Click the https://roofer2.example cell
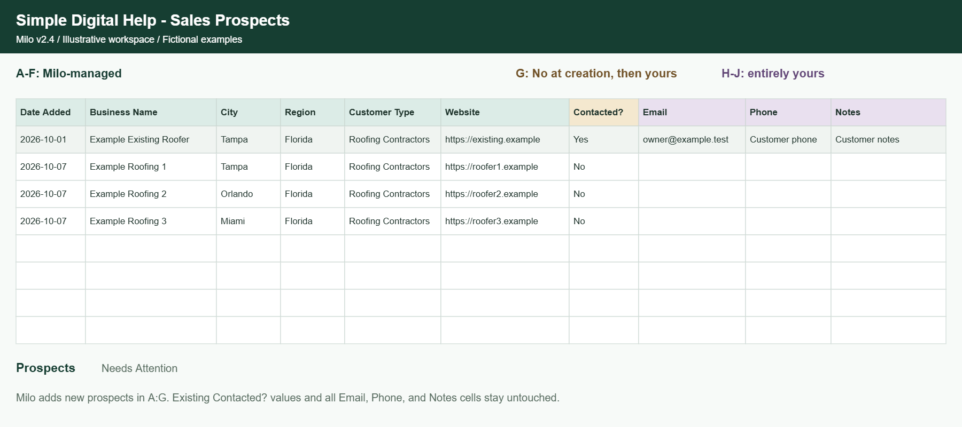Image resolution: width=962 pixels, height=427 pixels. [505, 194]
